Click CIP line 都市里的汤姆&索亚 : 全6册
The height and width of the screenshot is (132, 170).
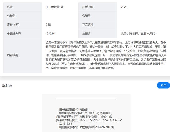pos(85,113)
